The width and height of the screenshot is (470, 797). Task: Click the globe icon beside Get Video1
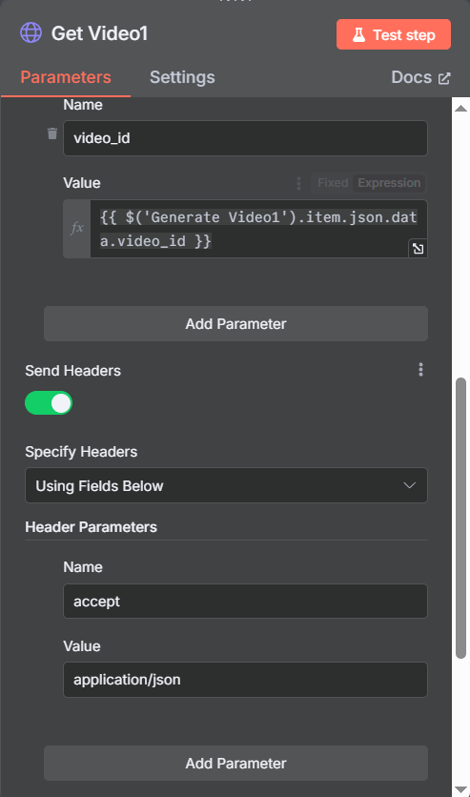pyautogui.click(x=31, y=33)
